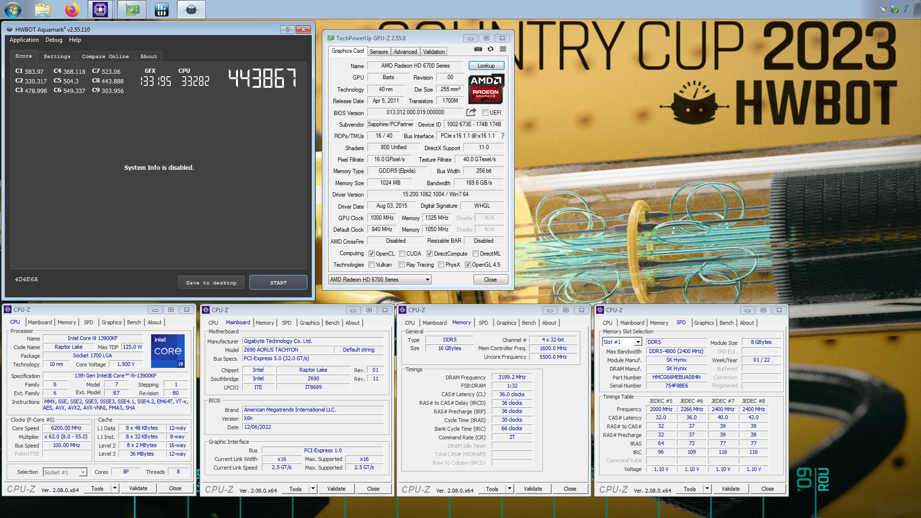Switch to CPU-Z taskbar icon

click(100, 10)
